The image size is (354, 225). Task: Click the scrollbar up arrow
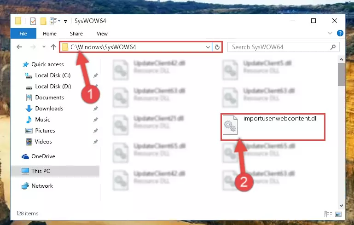point(341,59)
